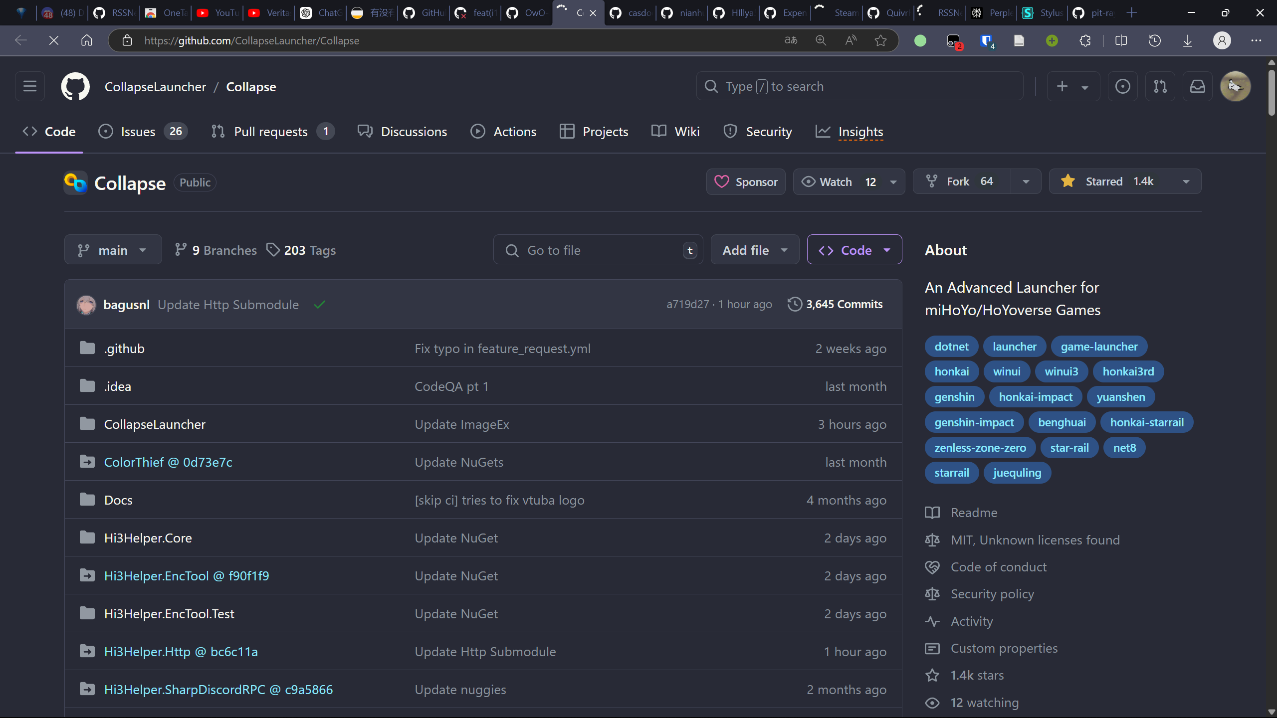Click the browser favorites star icon
The width and height of the screenshot is (1277, 718).
[x=880, y=40]
